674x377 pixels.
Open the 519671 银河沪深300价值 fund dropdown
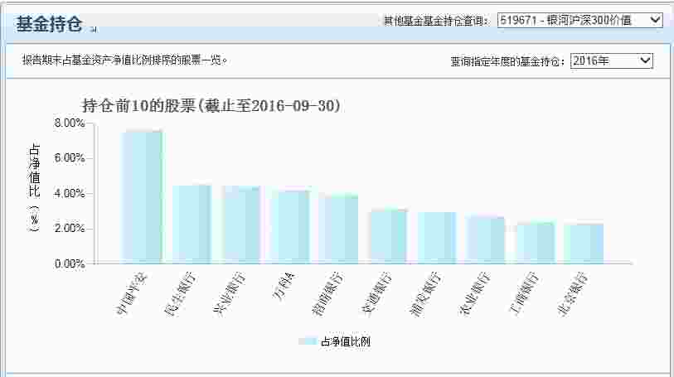click(x=579, y=20)
